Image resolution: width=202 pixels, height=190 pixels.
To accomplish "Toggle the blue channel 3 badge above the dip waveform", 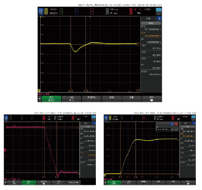I will point(76,11).
